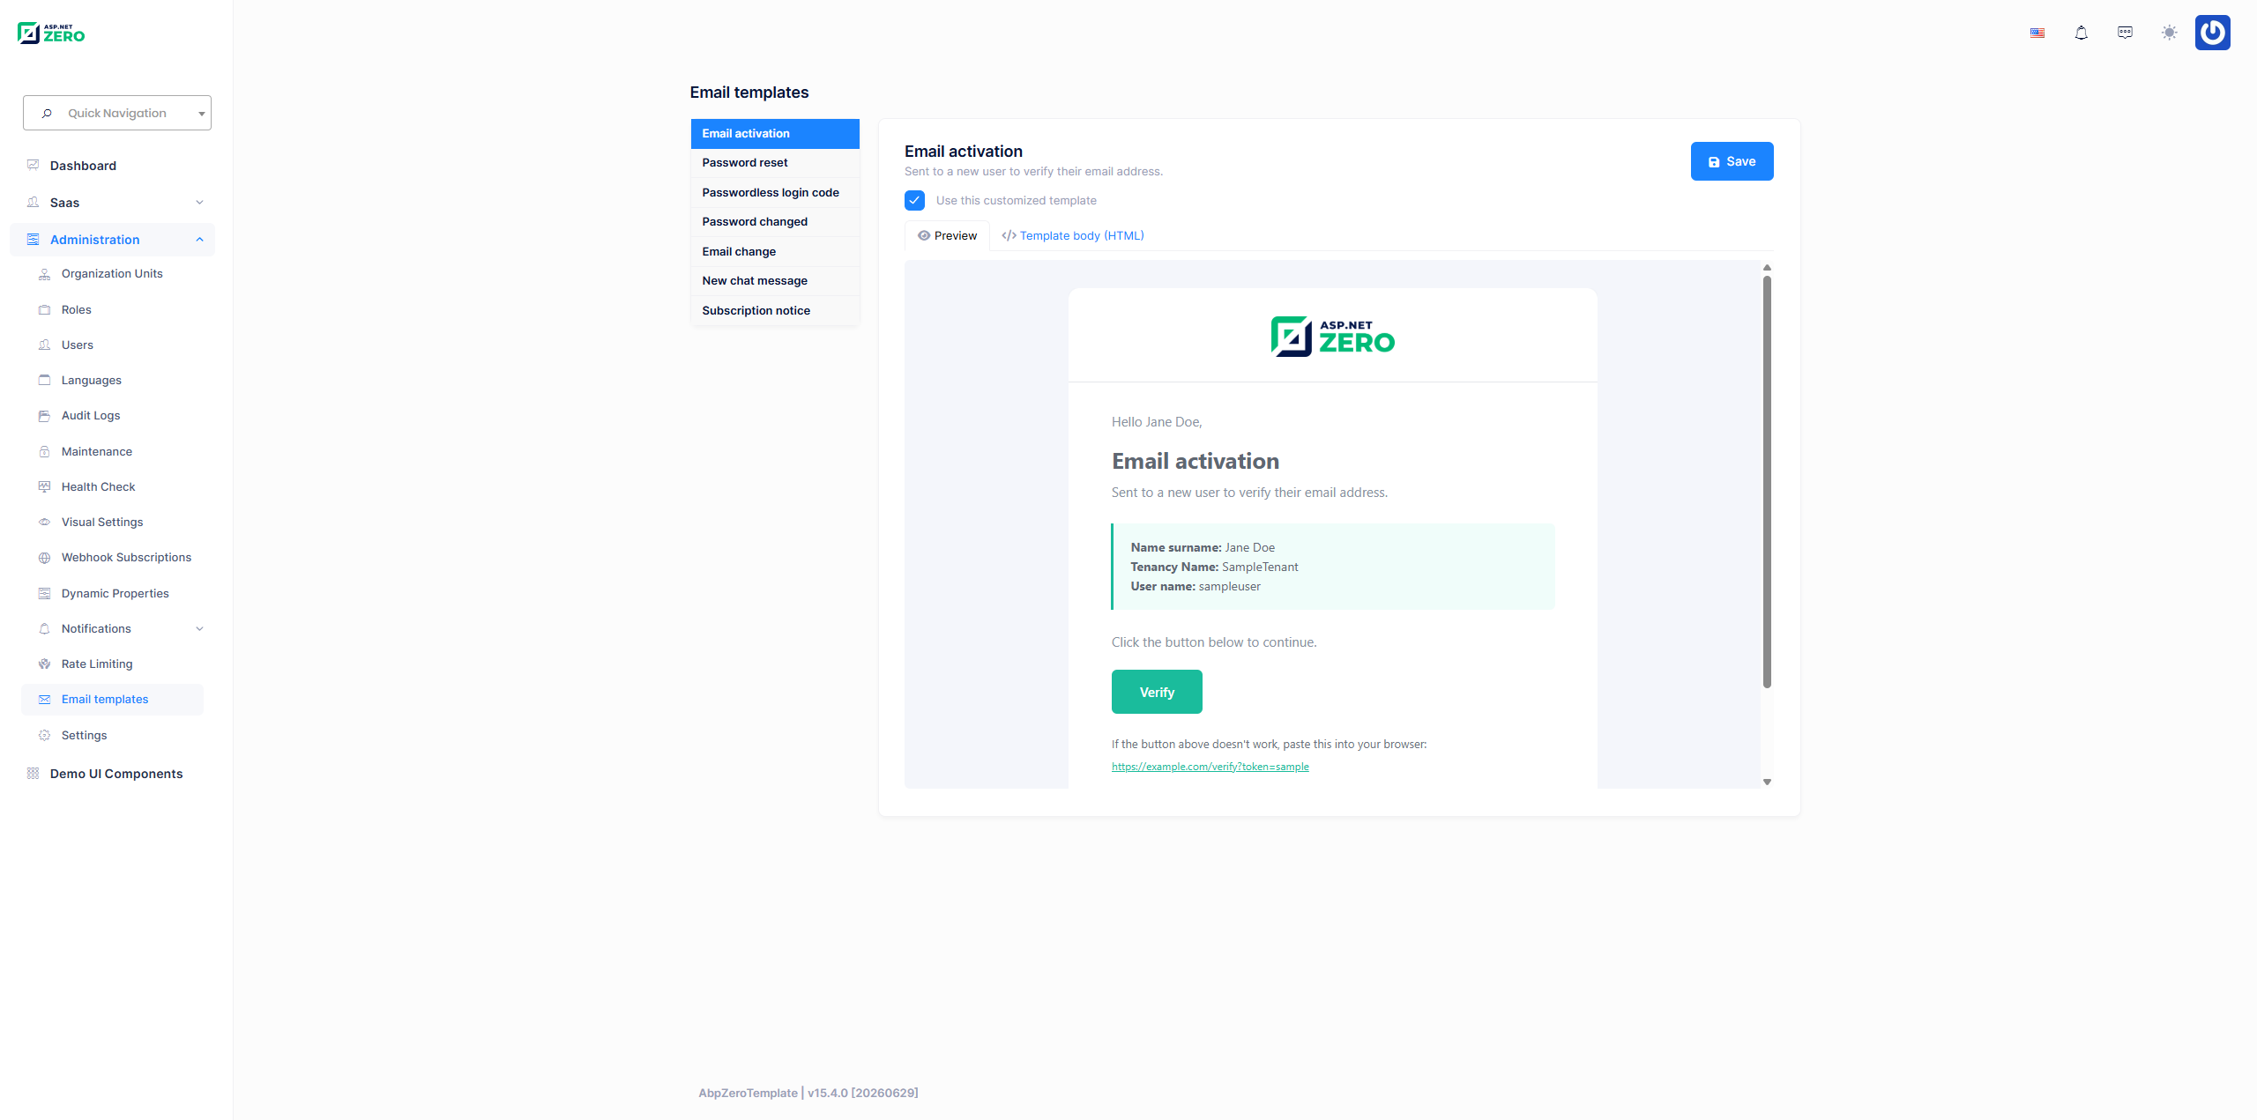Viewport: 2257px width, 1120px height.
Task: Click the Rate Limiting icon
Action: [x=45, y=664]
